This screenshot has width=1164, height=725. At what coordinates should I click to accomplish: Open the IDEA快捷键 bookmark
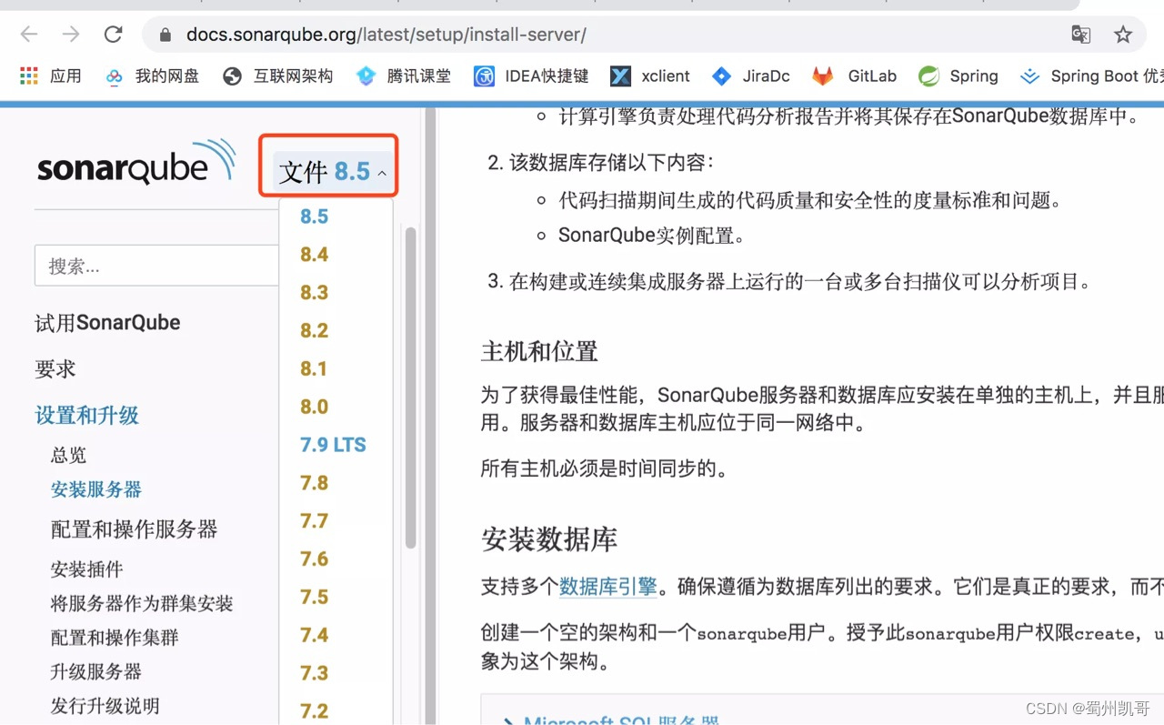pyautogui.click(x=531, y=76)
